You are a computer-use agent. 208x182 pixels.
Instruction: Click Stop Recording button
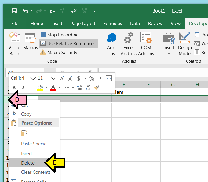click(x=60, y=35)
